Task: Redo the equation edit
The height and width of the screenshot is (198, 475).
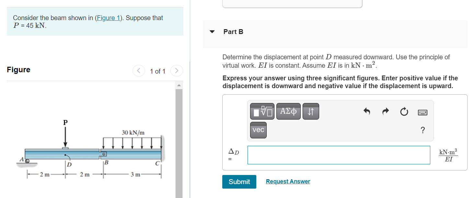Action: click(385, 111)
